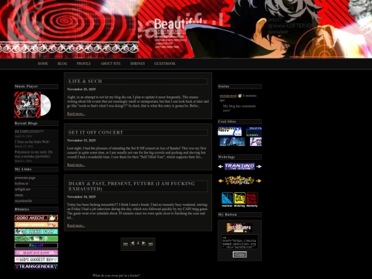Open '1 Year on the Indie Web!' blog
The image size is (372, 279).
point(32,142)
